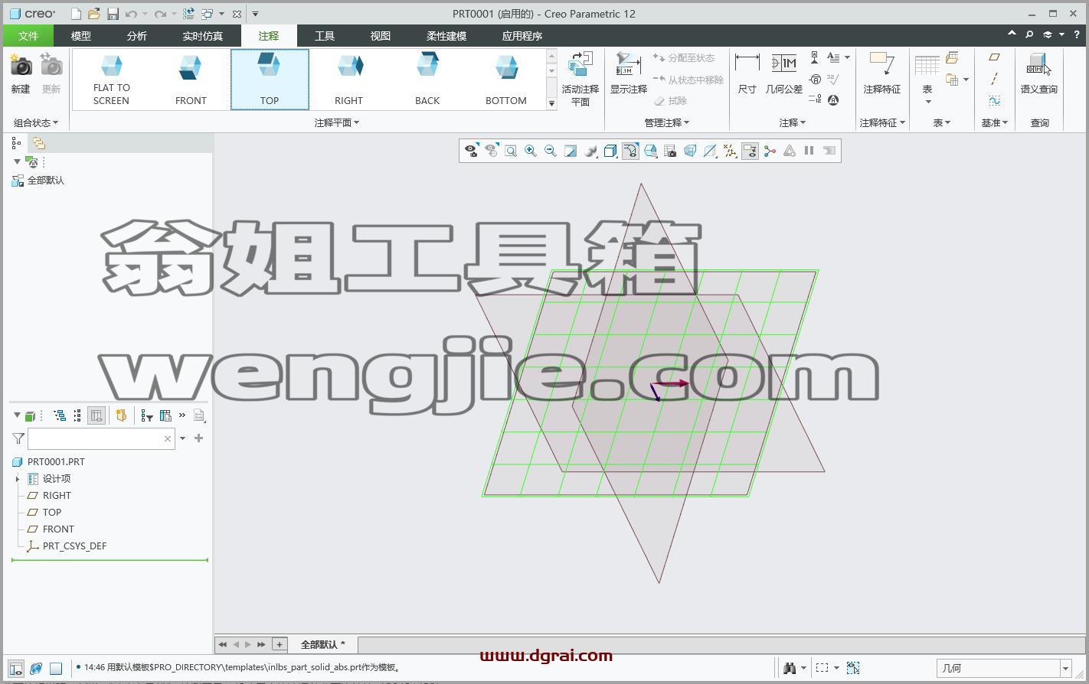Open the 表 button dropdown arrow
Screen dimensions: 1089x684
click(927, 102)
